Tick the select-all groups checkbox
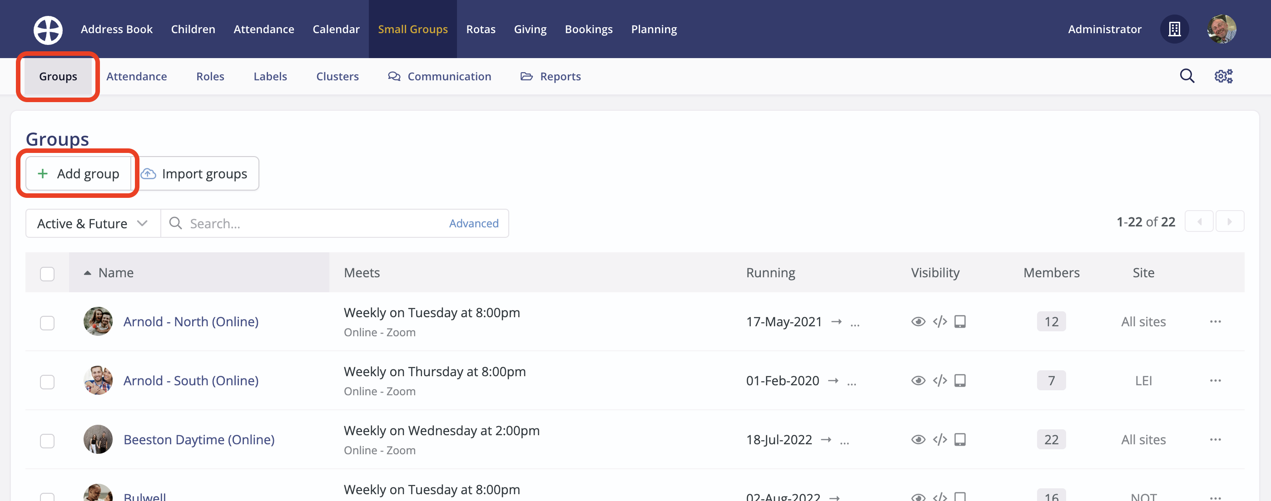 47,274
